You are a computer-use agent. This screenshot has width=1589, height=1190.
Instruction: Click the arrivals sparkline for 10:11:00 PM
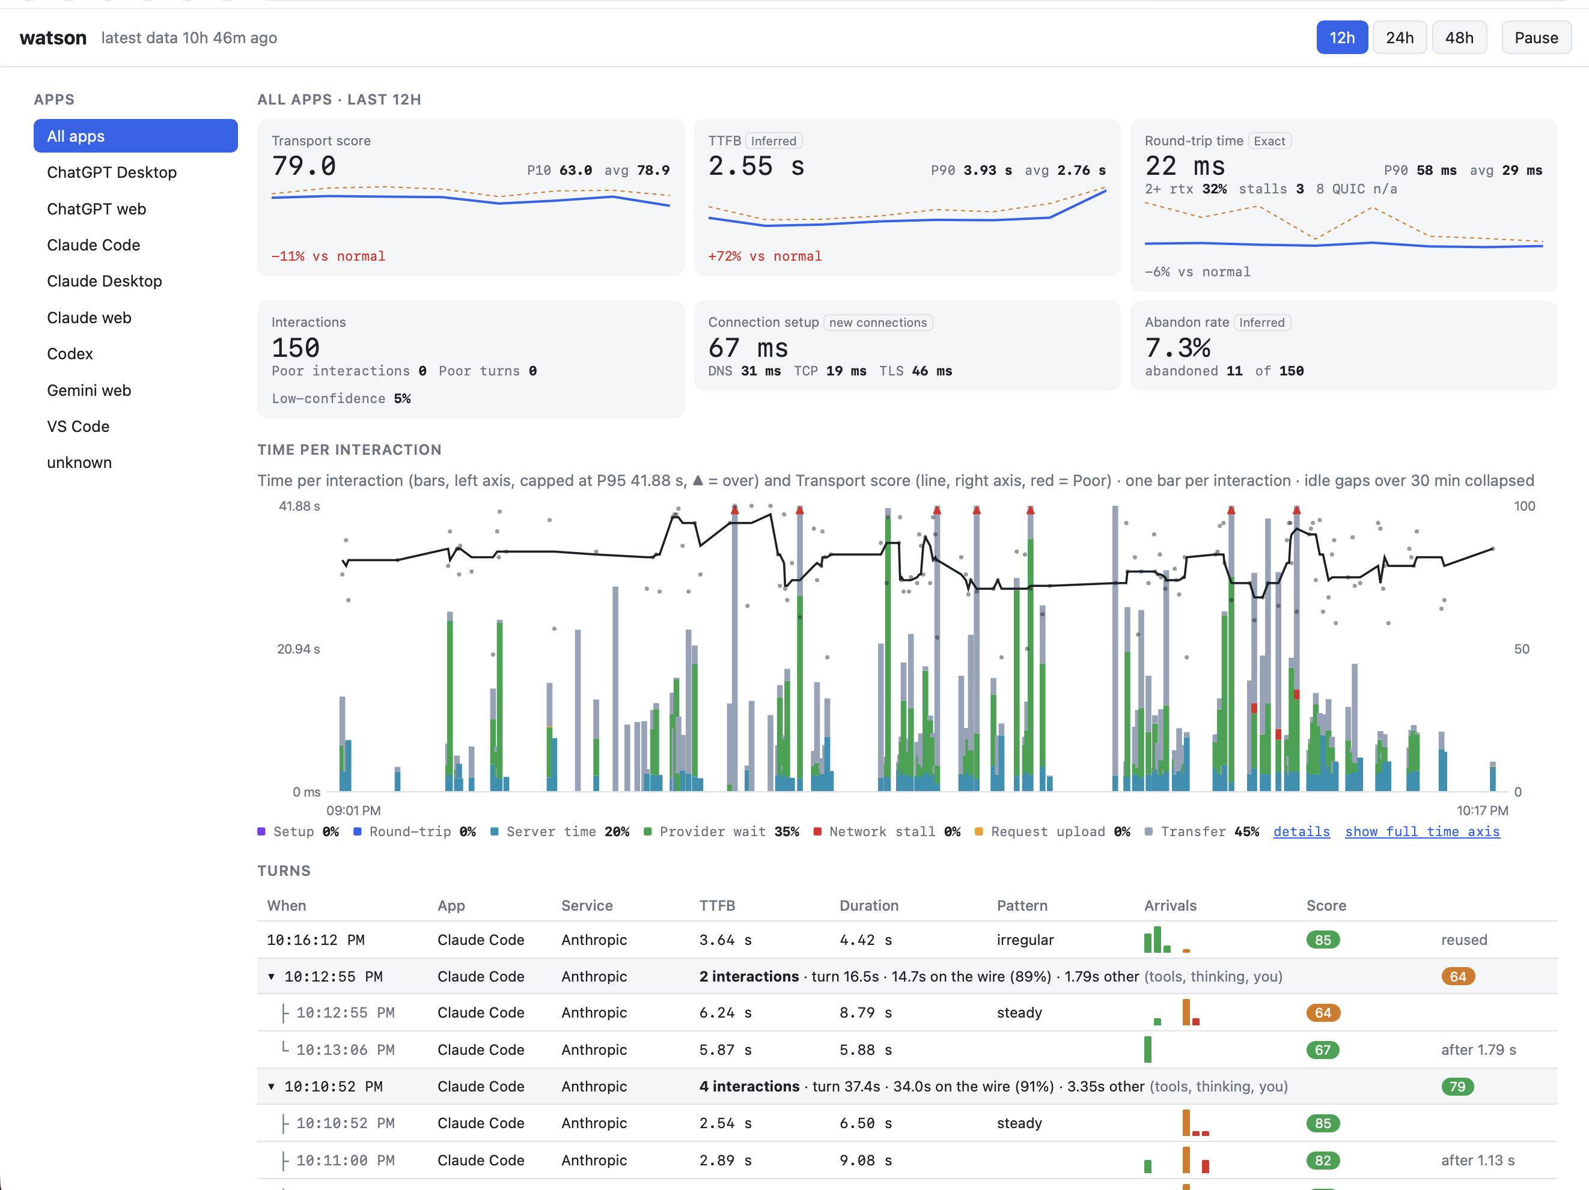[1177, 1160]
